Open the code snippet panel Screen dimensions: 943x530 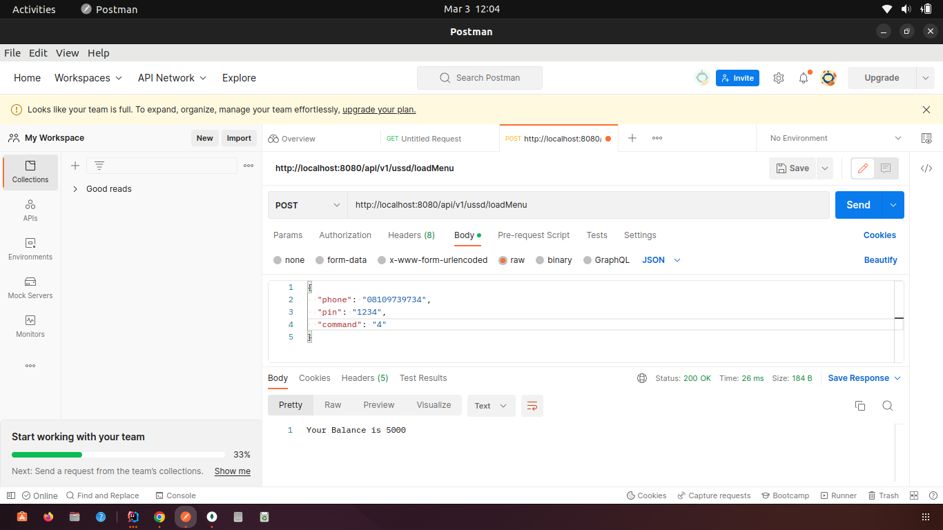coord(926,168)
